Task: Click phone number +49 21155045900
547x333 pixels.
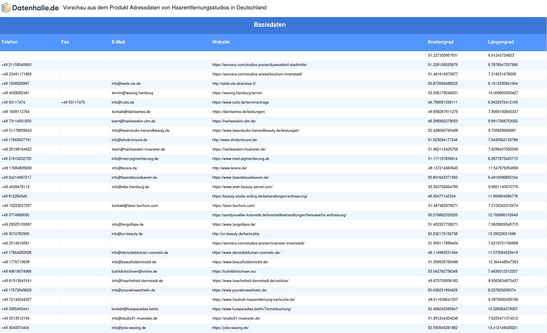Action: [x=17, y=65]
